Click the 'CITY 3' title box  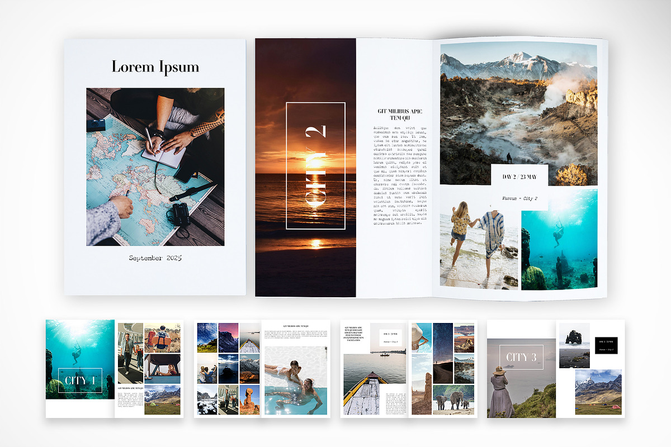coord(521,358)
